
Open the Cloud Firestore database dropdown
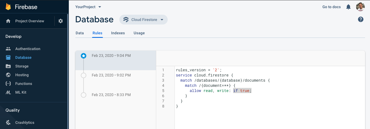(143, 20)
